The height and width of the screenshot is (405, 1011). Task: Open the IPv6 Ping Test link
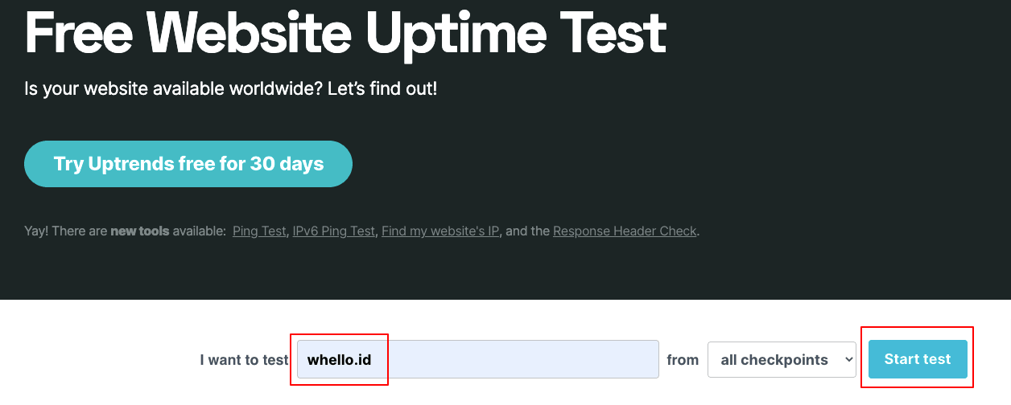click(333, 231)
